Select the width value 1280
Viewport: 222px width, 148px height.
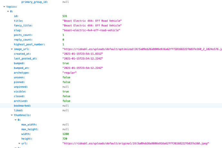(x=66, y=134)
